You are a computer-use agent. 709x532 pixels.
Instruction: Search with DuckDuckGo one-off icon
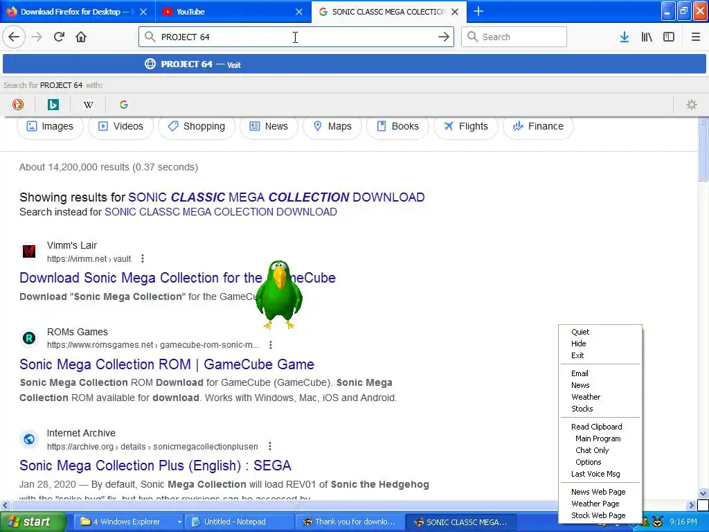click(18, 105)
